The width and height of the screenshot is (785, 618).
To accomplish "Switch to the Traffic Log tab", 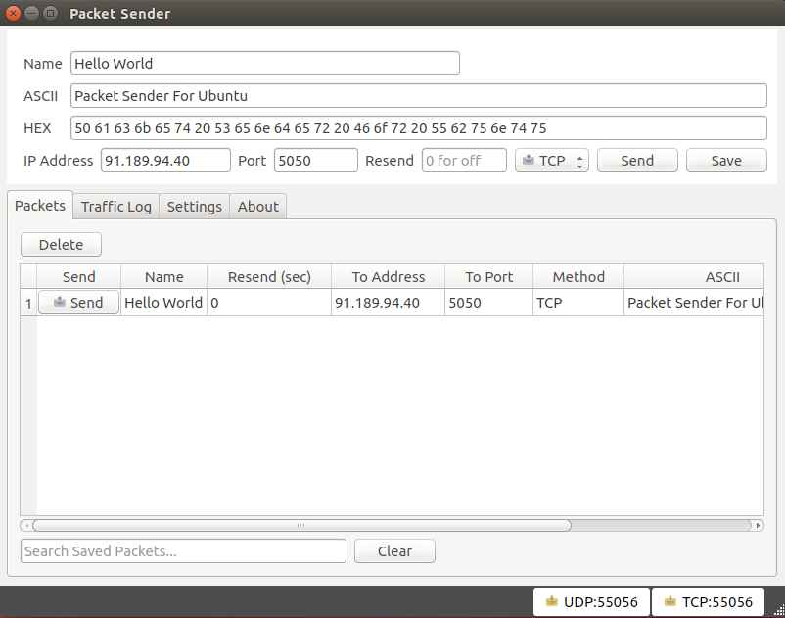I will pyautogui.click(x=116, y=207).
